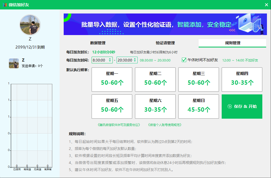Viewport: 271px width, 178px height.
Task: Click the 星期一 50-60个 frequency card
Action: [112, 80]
